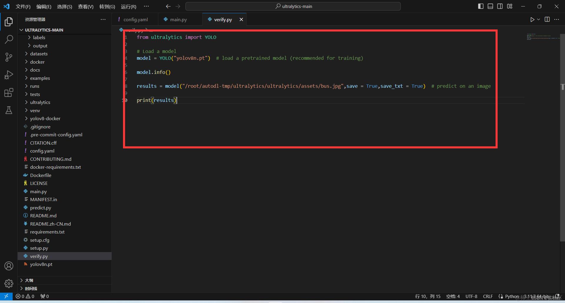Show errors and warnings count in status bar
565x303 pixels.
tap(25, 296)
